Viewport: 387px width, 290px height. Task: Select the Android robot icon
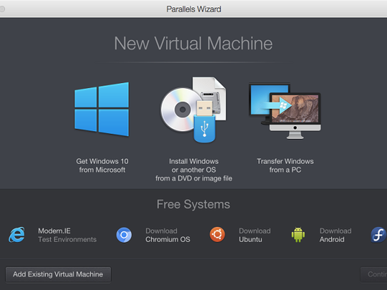pos(298,235)
